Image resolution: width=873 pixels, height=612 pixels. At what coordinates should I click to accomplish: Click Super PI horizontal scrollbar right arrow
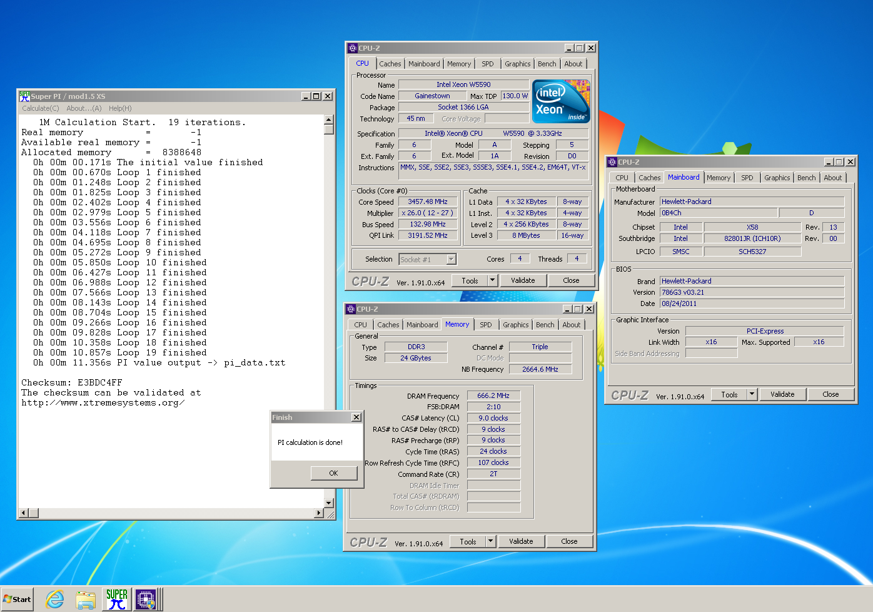click(x=319, y=513)
